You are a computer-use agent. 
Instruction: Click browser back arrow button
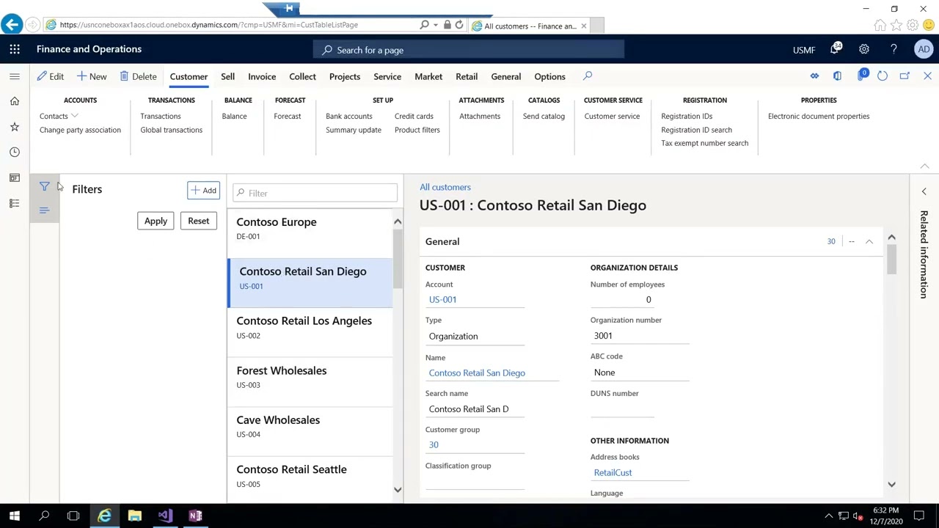point(12,25)
